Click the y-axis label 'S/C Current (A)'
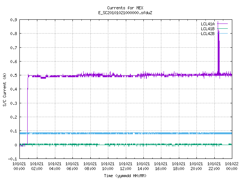 pyautogui.click(x=4, y=90)
